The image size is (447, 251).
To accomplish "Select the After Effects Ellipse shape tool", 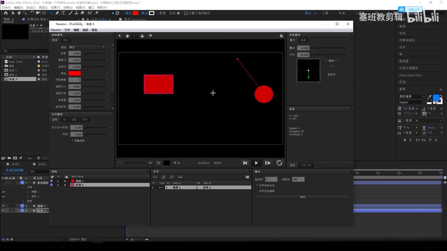I will 51,13.
